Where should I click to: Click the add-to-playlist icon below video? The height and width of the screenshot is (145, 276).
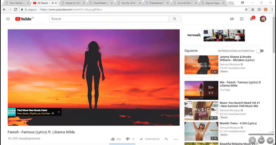pyautogui.click(x=166, y=139)
